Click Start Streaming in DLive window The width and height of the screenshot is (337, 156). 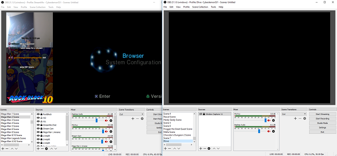322,114
